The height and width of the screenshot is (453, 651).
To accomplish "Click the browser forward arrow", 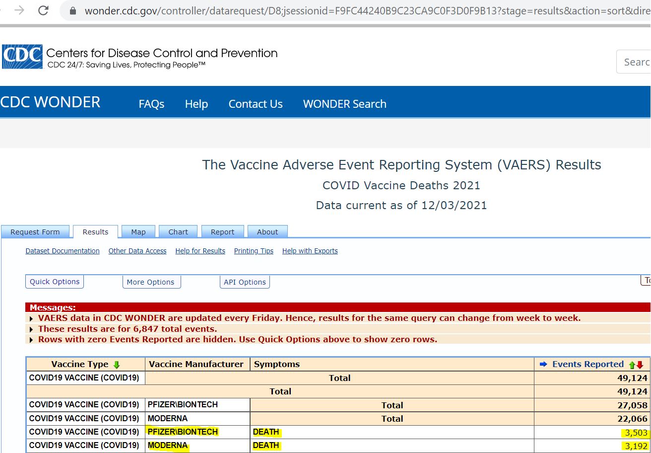I will (19, 10).
